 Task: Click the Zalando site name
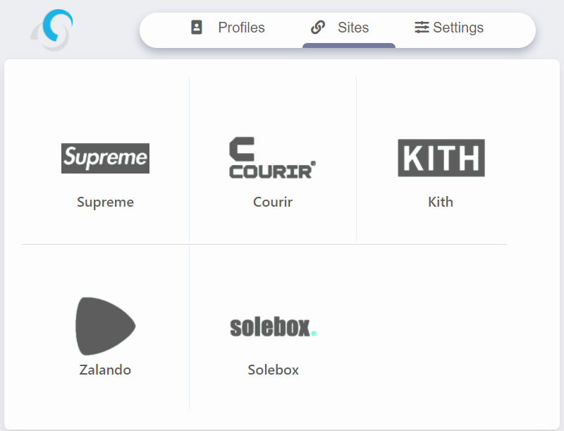click(x=105, y=370)
